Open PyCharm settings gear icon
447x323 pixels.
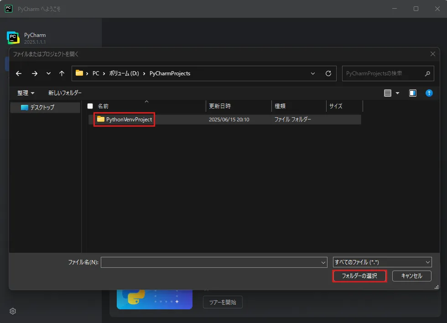click(13, 311)
